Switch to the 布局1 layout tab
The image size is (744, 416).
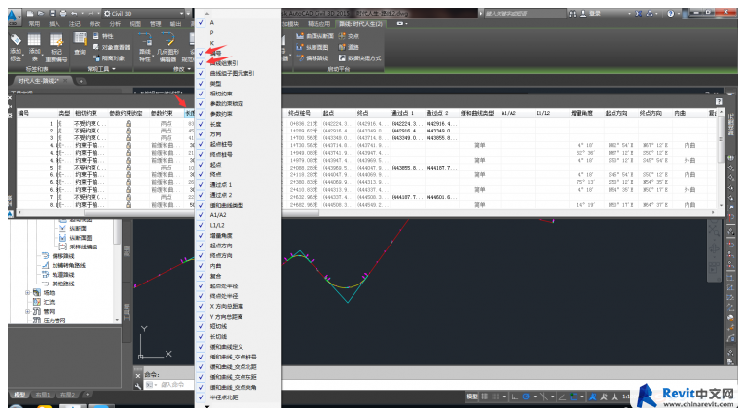click(42, 395)
